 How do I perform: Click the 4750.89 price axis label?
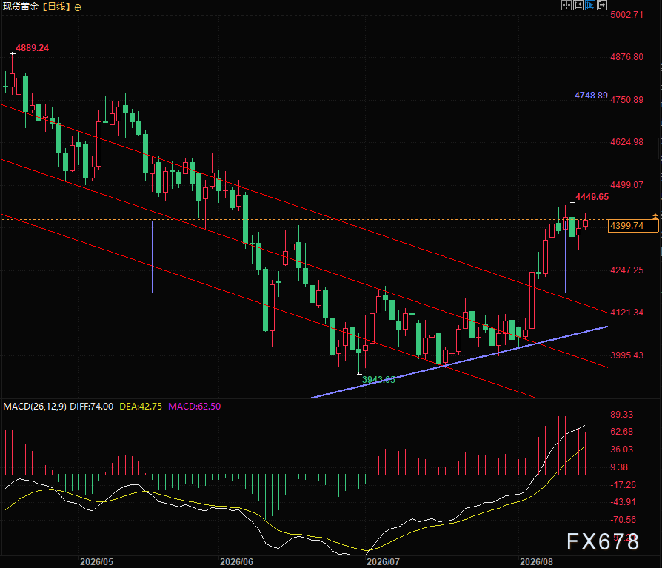(627, 100)
